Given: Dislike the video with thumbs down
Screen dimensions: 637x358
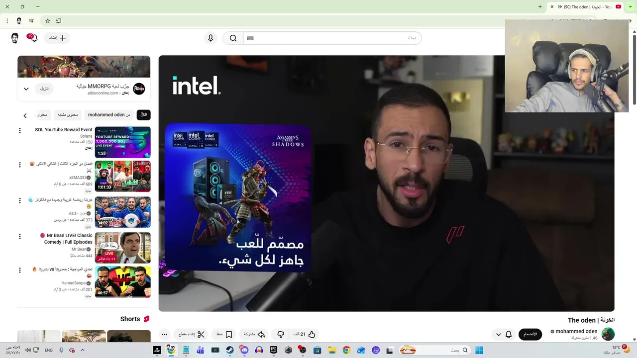Looking at the screenshot, I should [281, 334].
